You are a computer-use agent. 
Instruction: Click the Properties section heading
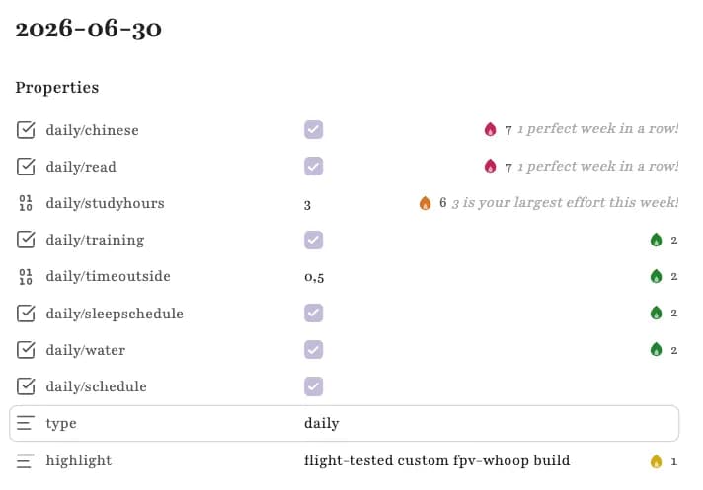tap(57, 88)
